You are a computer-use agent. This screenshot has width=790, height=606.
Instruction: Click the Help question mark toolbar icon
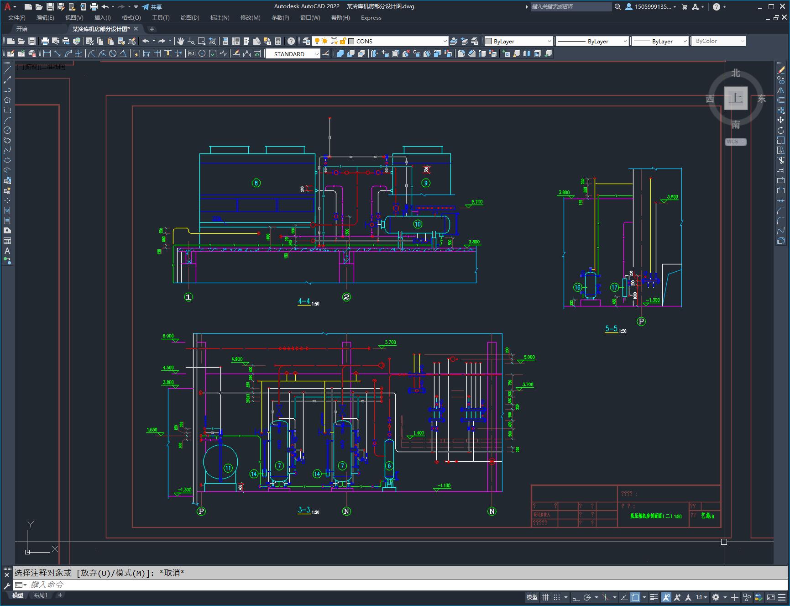coord(291,41)
